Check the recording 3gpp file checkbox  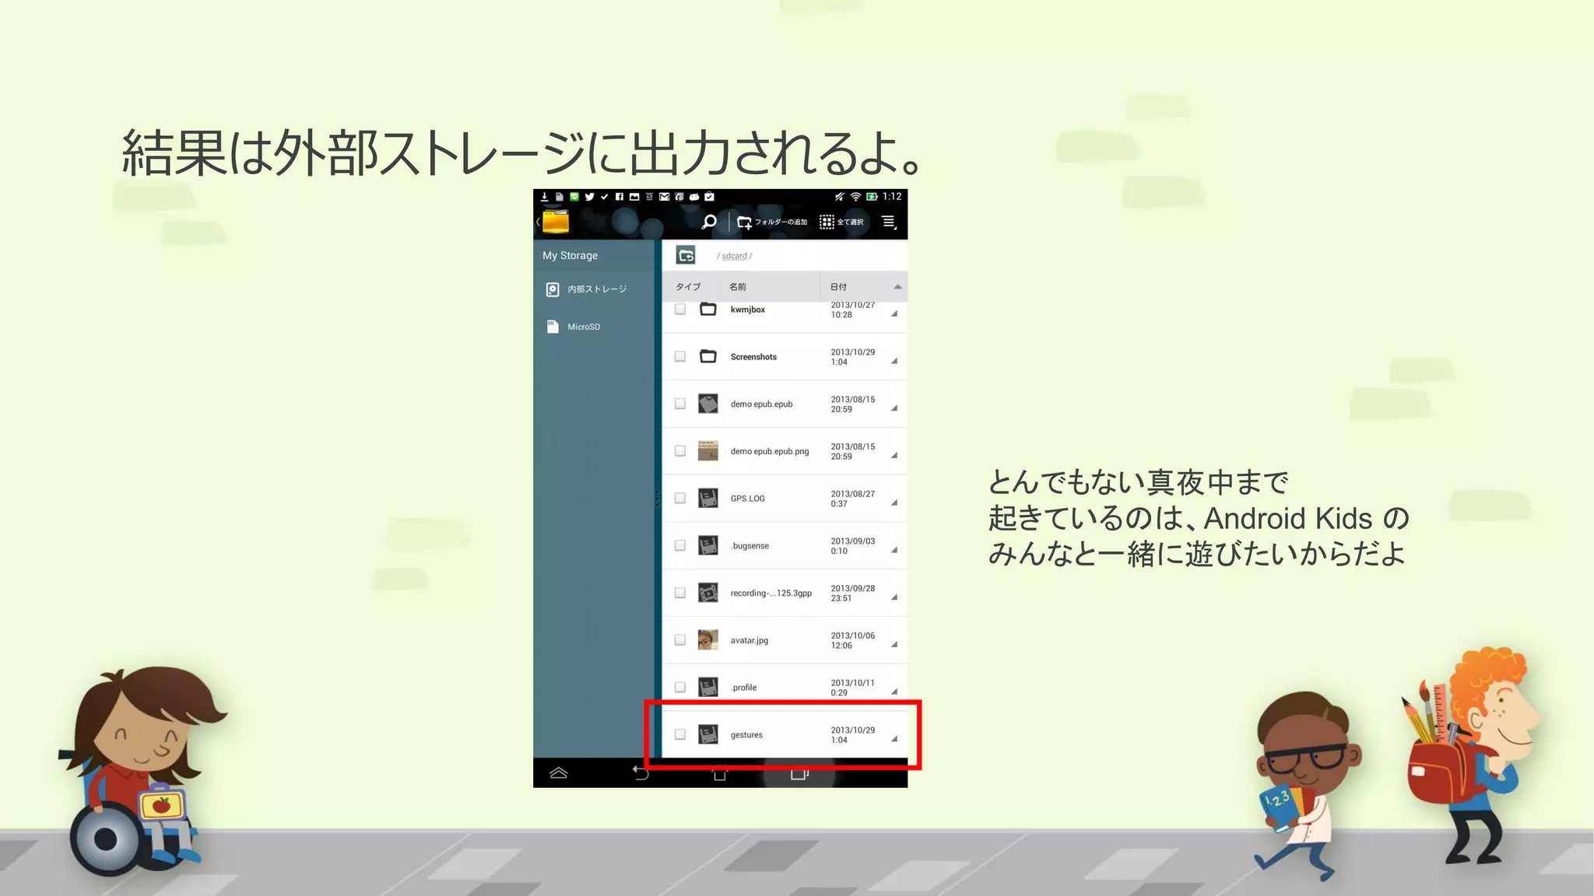680,593
